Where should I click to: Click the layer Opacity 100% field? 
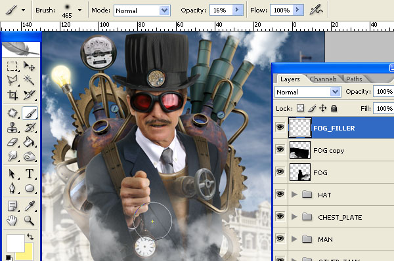coord(383,92)
